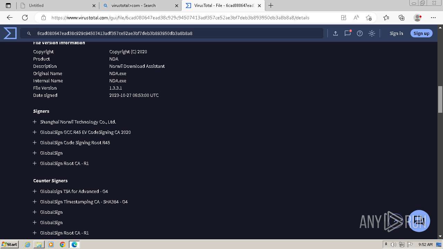This screenshot has height=249, width=443.
Task: Launch Internet Explorer from taskbar
Action: click(x=28, y=245)
